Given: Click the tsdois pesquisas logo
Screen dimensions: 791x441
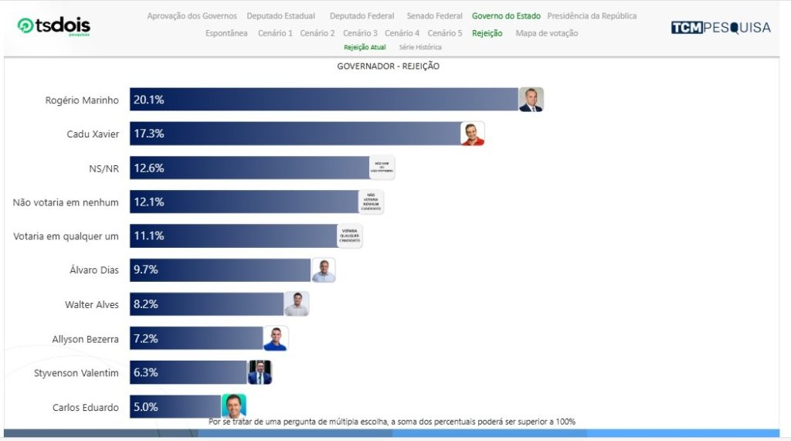Looking at the screenshot, I should [53, 26].
